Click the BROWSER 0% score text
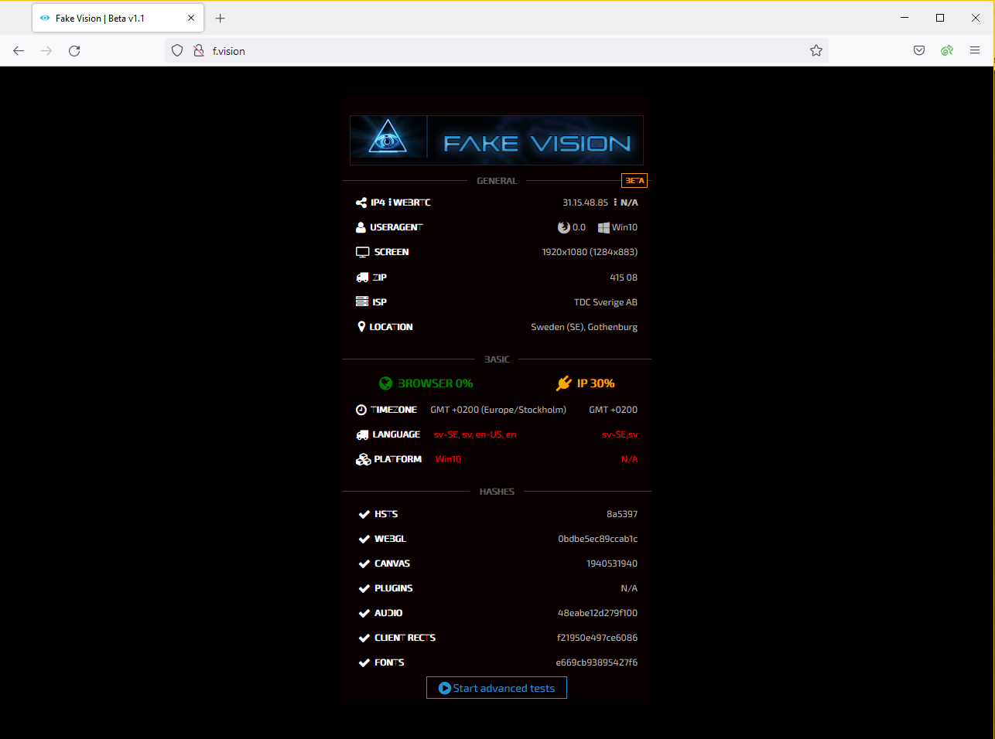 [436, 383]
